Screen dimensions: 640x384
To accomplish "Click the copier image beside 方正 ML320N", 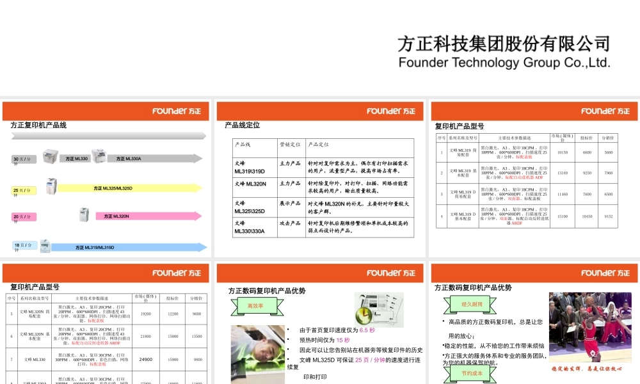I will point(84,214).
